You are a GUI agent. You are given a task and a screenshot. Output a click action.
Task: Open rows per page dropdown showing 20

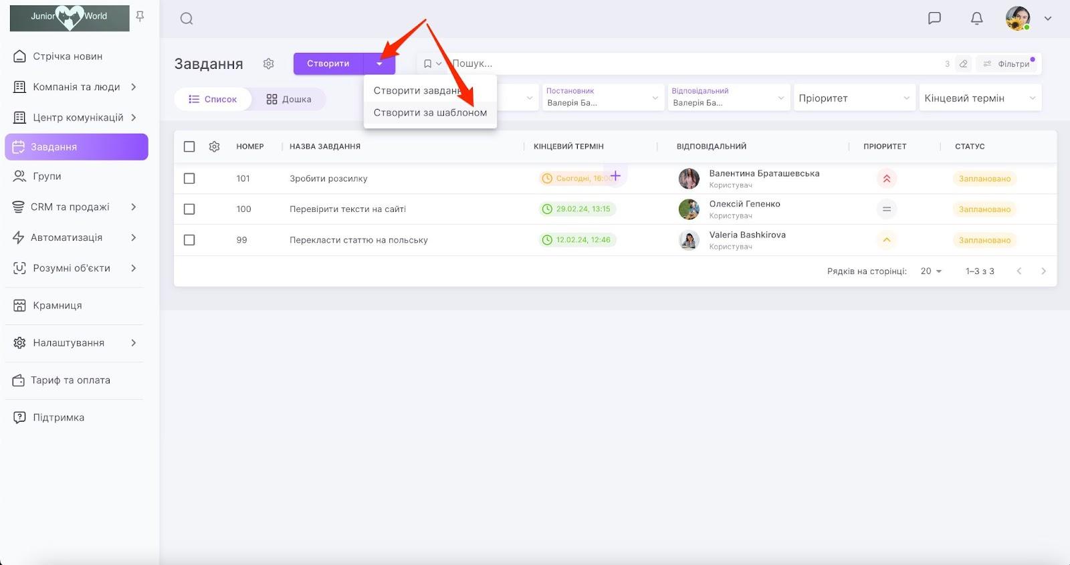click(931, 271)
